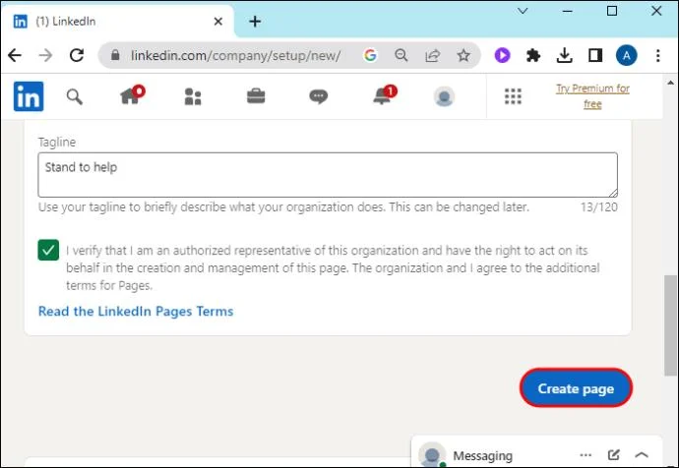The width and height of the screenshot is (679, 468).
Task: Open the Notifications bell icon
Action: click(x=385, y=94)
